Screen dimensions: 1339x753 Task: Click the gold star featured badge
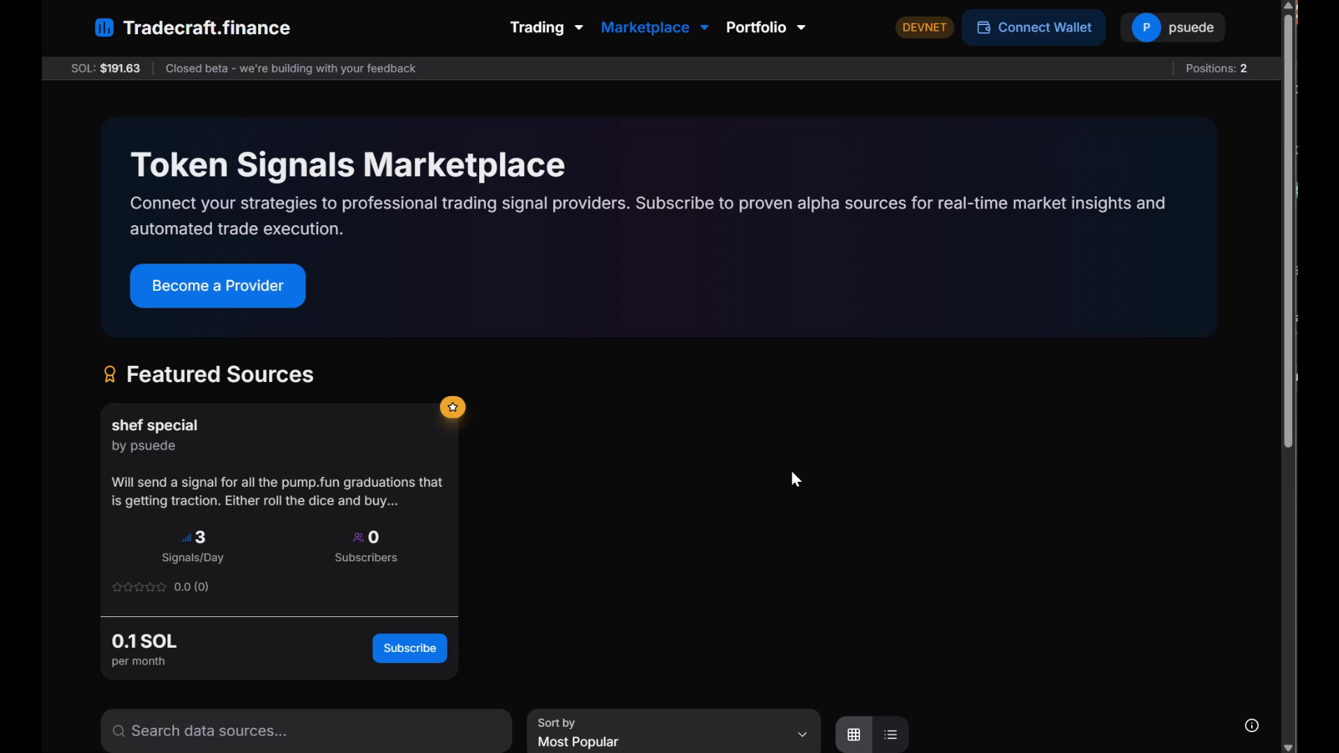coord(453,407)
